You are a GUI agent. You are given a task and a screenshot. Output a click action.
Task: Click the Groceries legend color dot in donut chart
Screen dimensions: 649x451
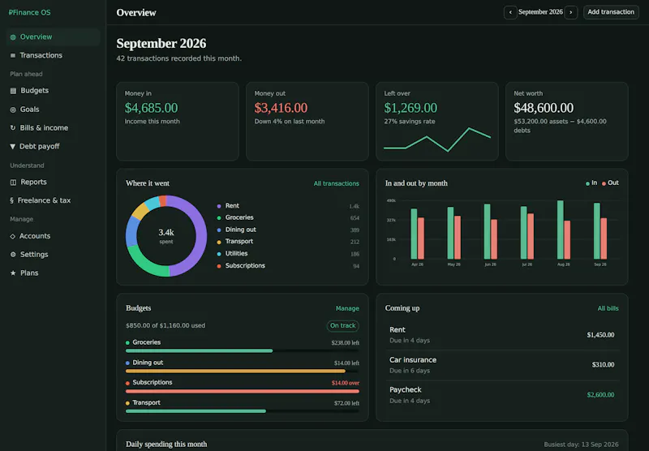click(x=219, y=218)
